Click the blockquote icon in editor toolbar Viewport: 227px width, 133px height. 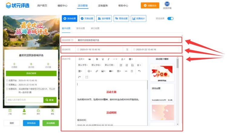click(x=90, y=59)
